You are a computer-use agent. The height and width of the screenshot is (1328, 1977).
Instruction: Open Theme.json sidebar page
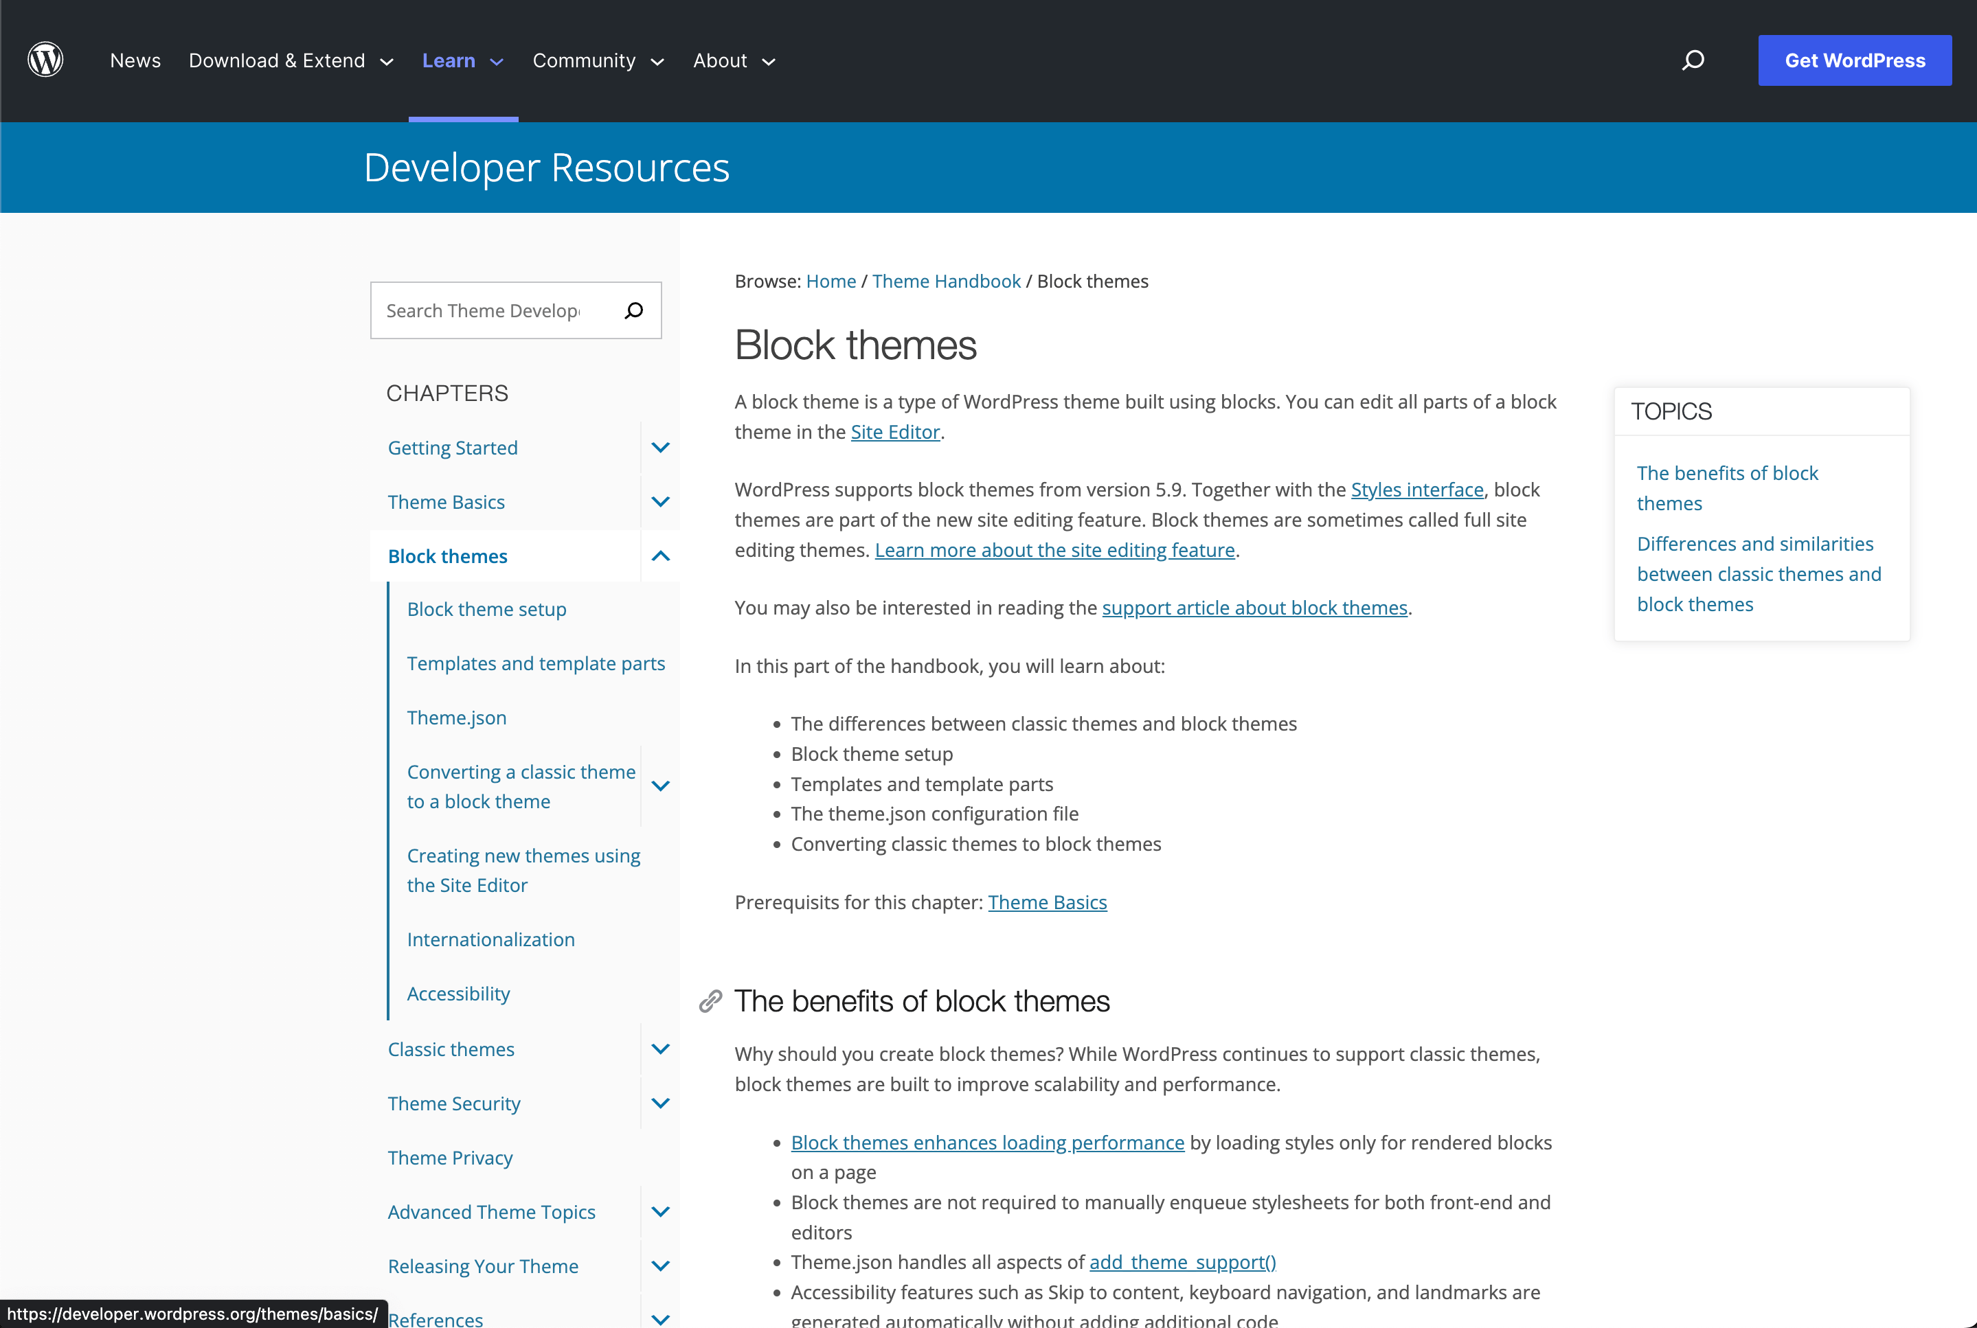click(x=457, y=718)
